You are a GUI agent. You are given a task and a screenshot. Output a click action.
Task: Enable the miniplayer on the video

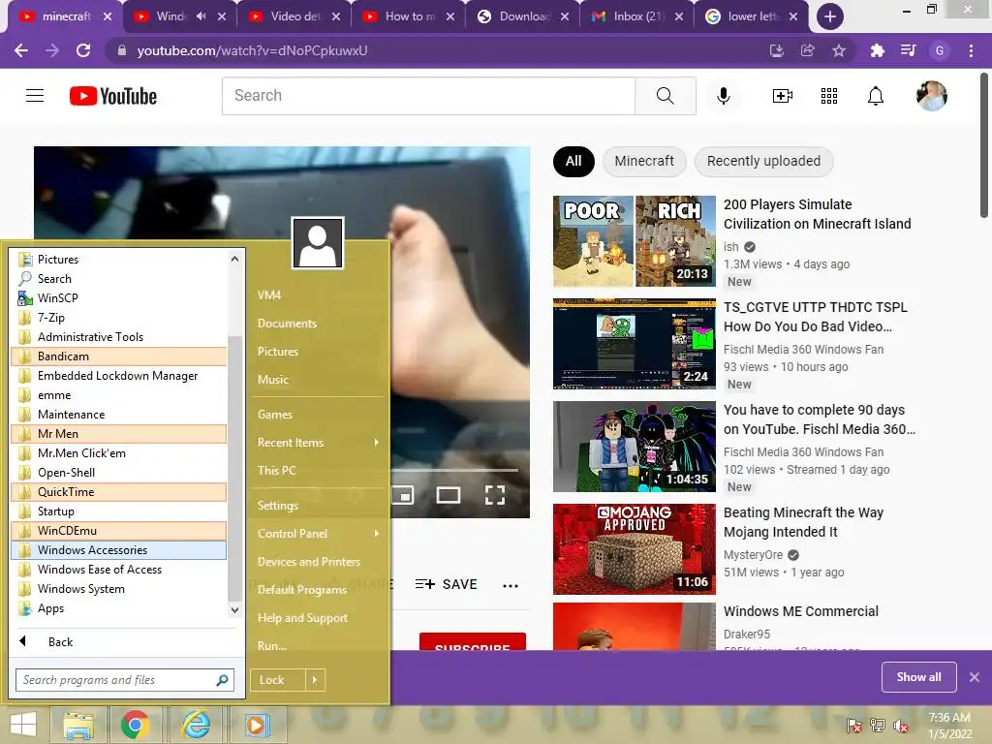click(403, 495)
